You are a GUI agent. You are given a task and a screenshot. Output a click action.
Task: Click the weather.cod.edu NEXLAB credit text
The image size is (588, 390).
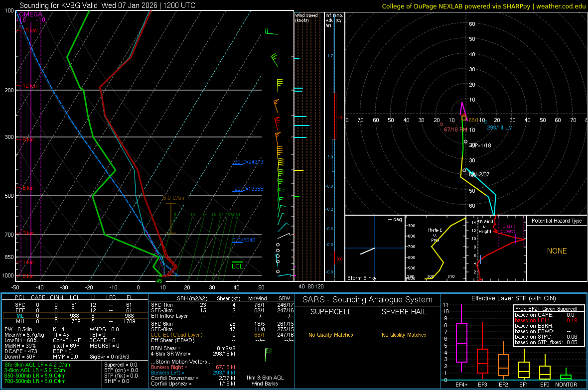click(483, 6)
